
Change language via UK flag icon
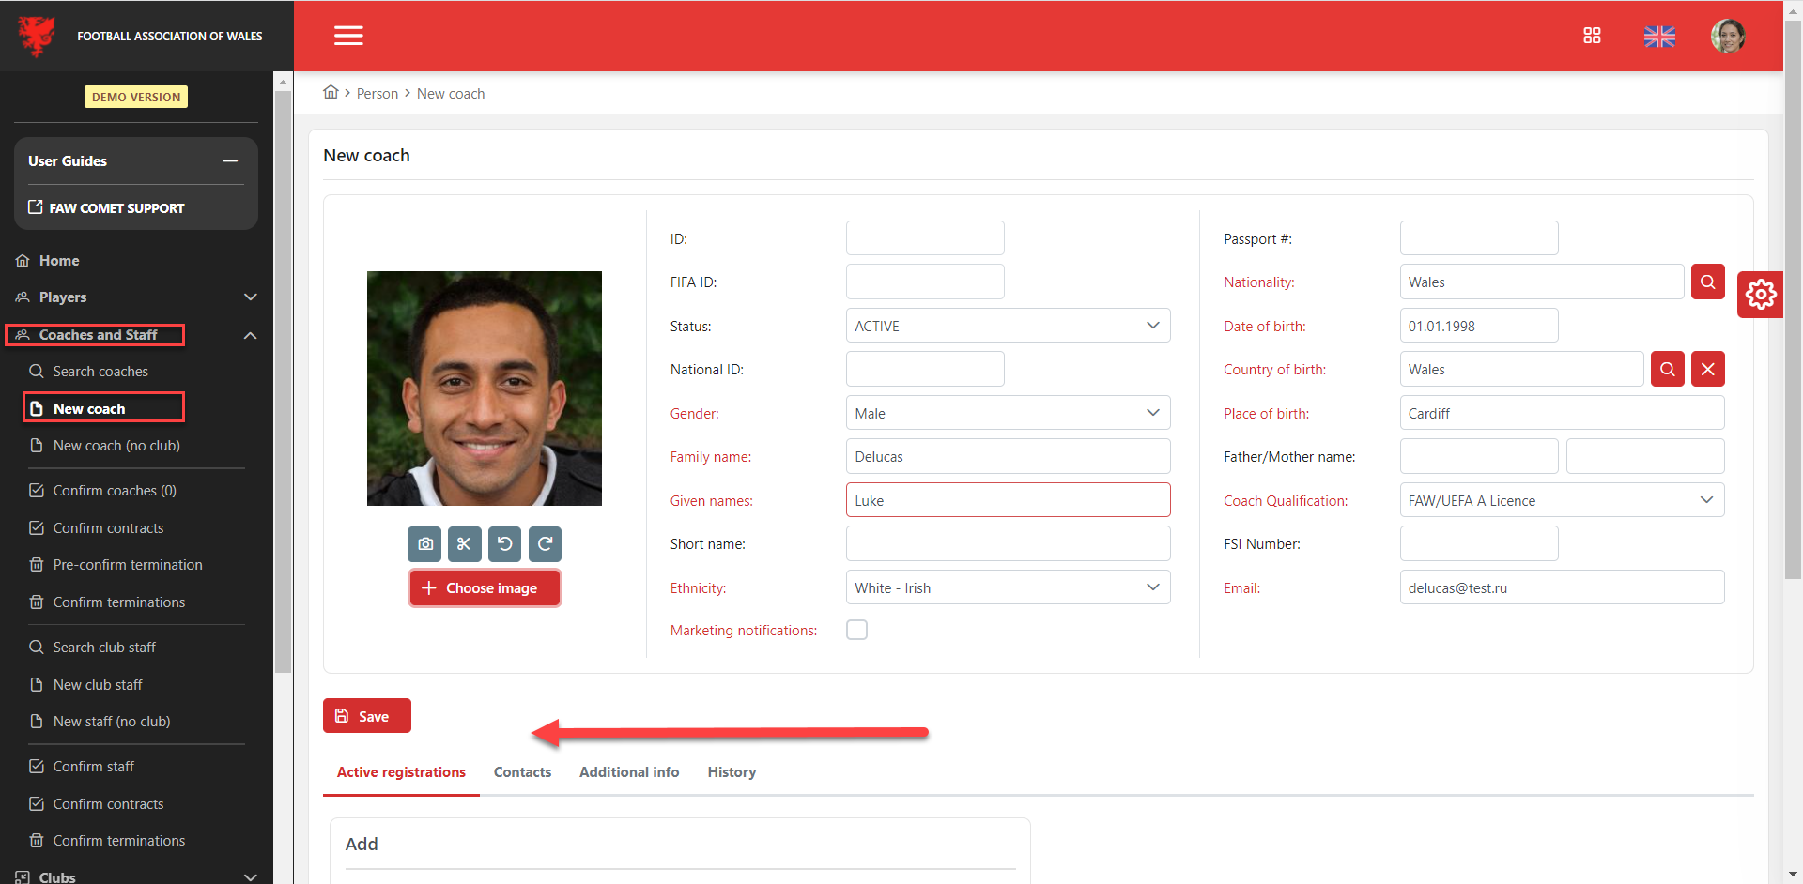(1659, 37)
